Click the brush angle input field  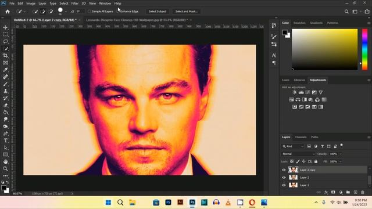coord(80,12)
